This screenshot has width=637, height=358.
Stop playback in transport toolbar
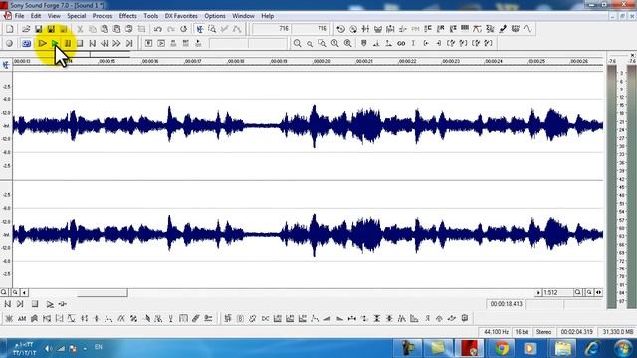80,43
